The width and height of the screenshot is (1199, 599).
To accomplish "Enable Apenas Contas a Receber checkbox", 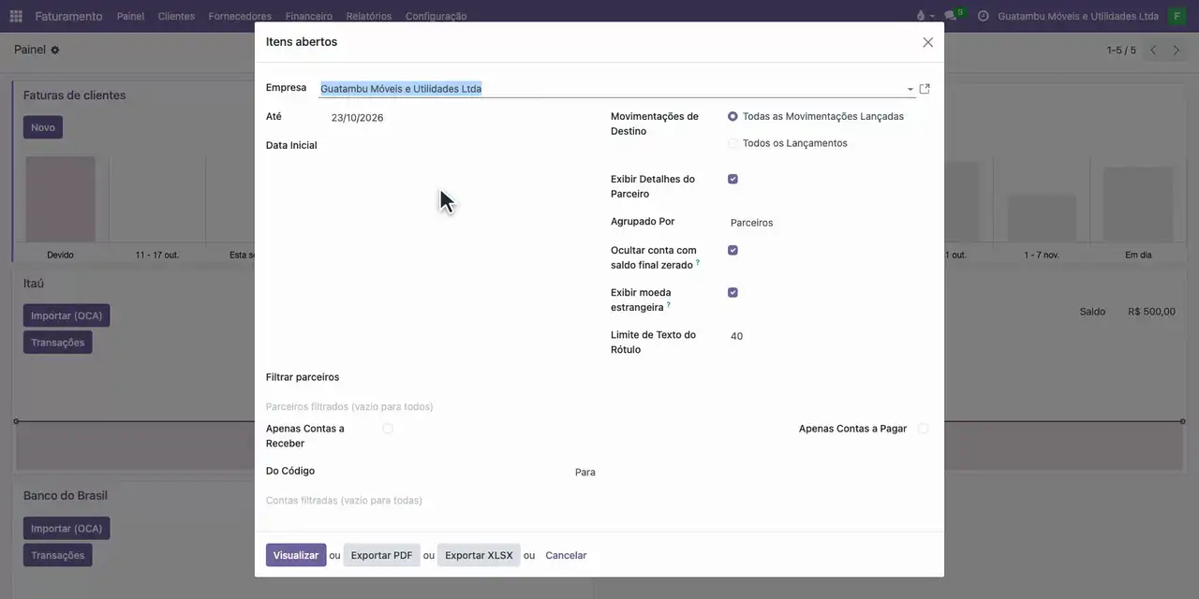I will point(388,429).
